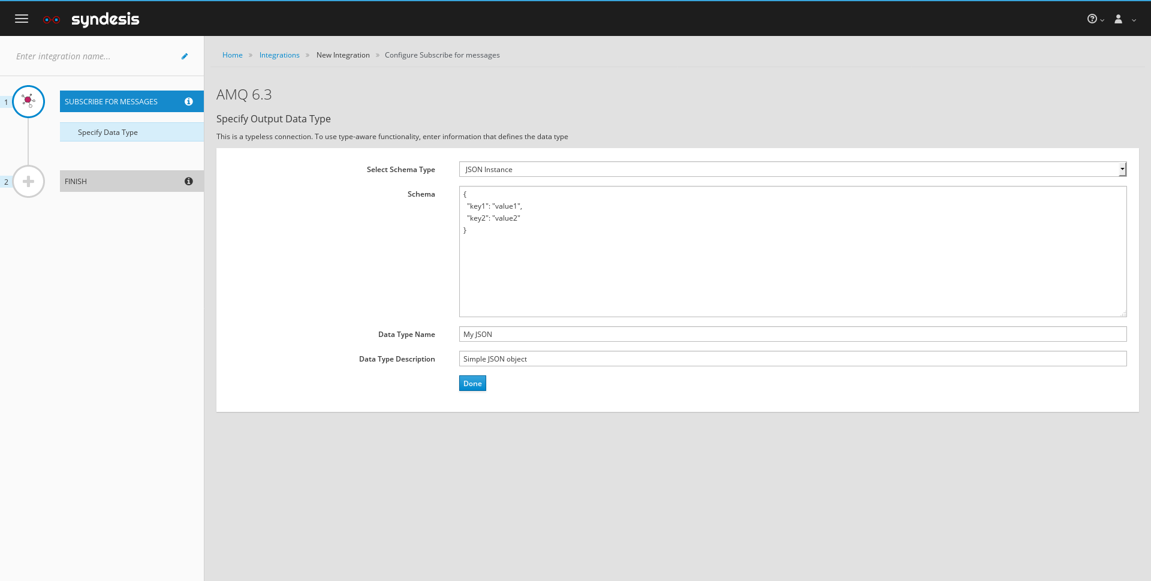Click the plus icon at step 2

pyautogui.click(x=28, y=181)
